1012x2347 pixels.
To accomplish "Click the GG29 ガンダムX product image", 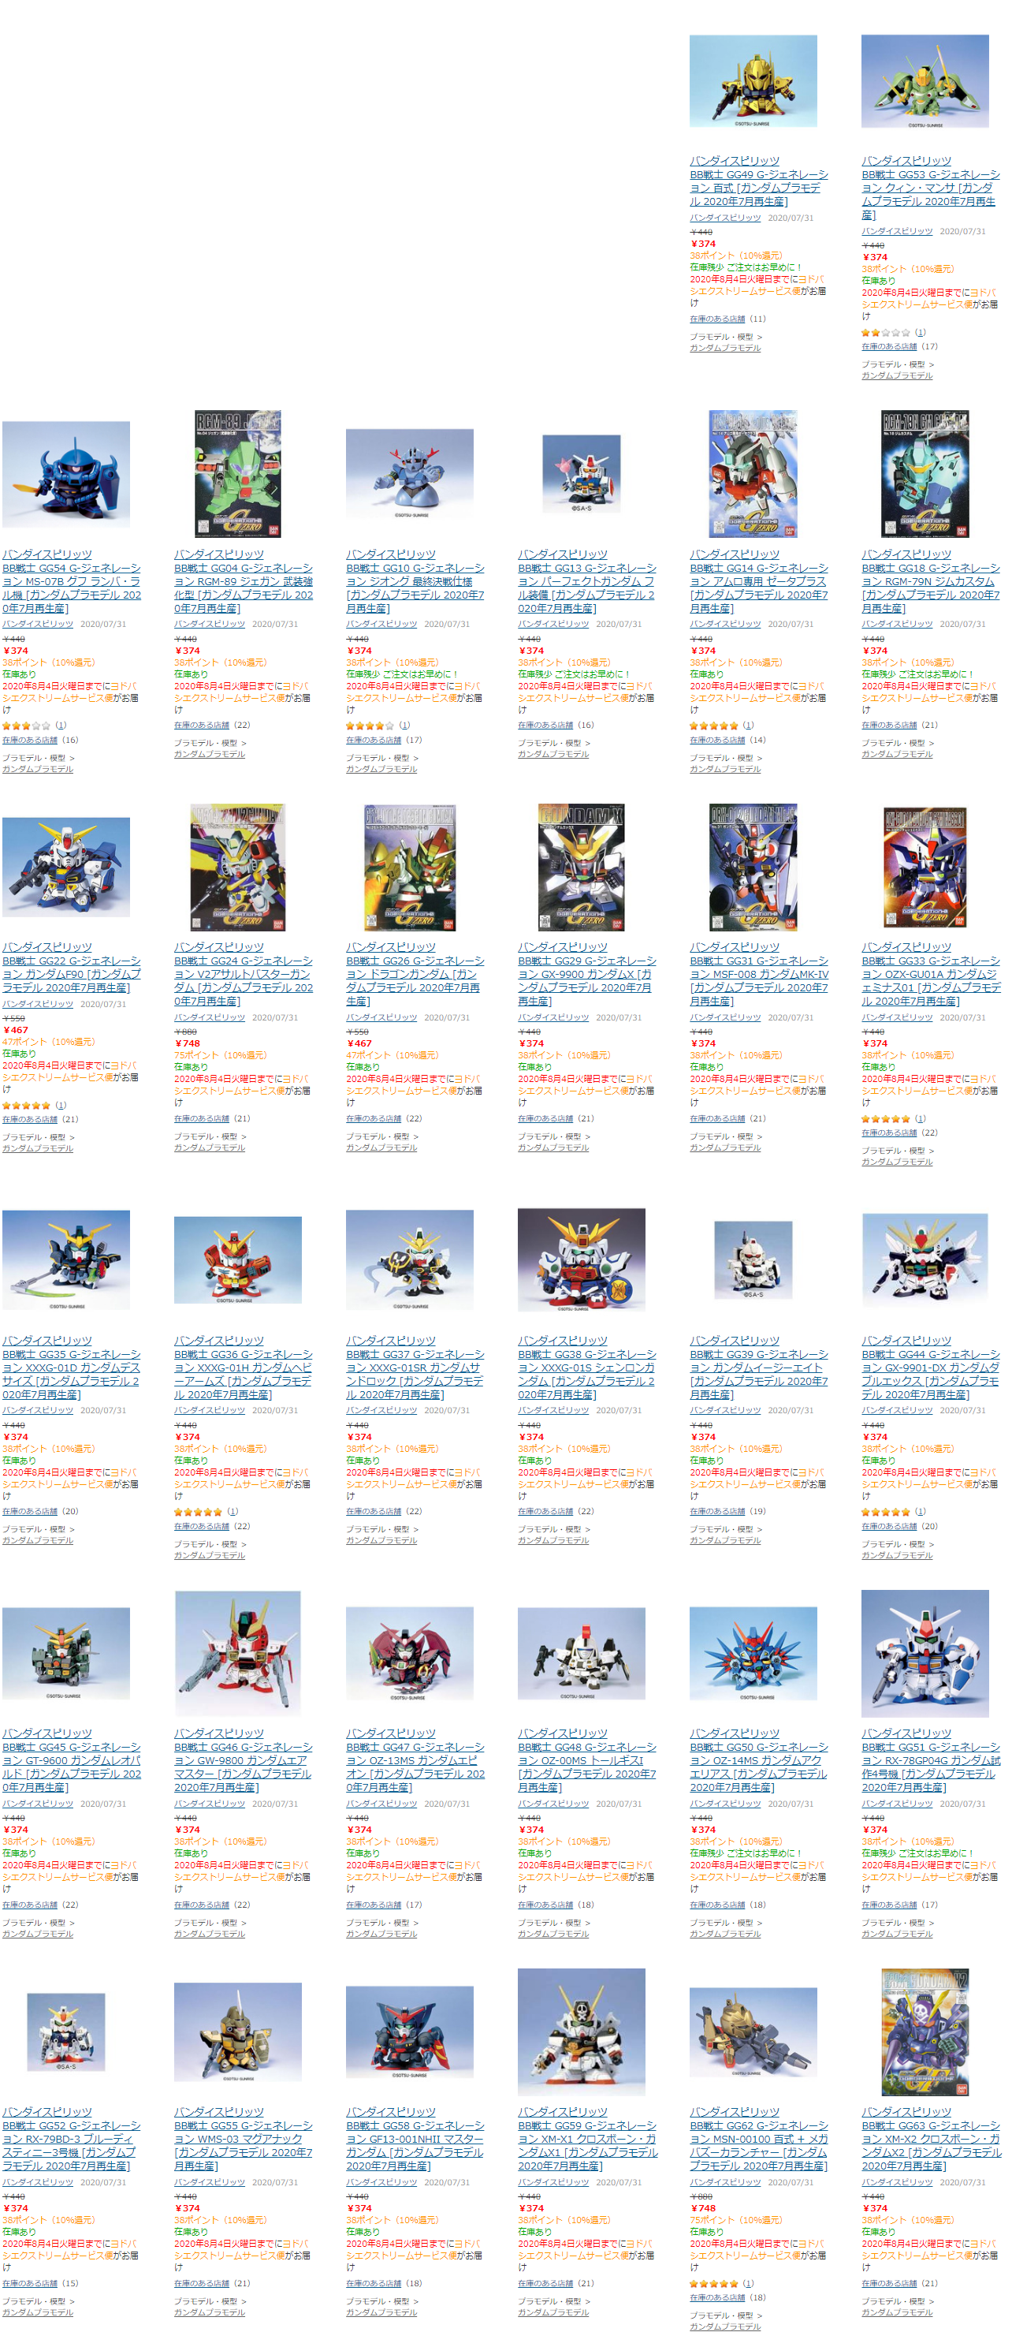I will 581,868.
